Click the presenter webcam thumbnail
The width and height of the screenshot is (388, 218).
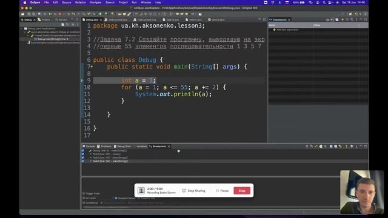[x=362, y=192]
